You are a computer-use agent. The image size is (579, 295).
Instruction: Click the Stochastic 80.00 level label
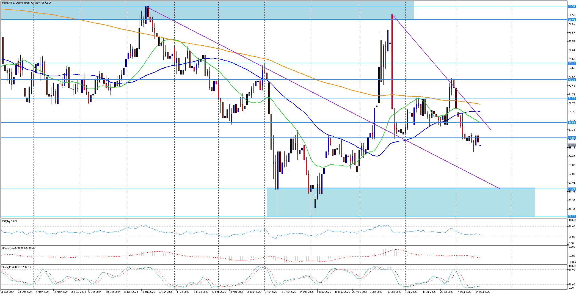pyautogui.click(x=572, y=269)
